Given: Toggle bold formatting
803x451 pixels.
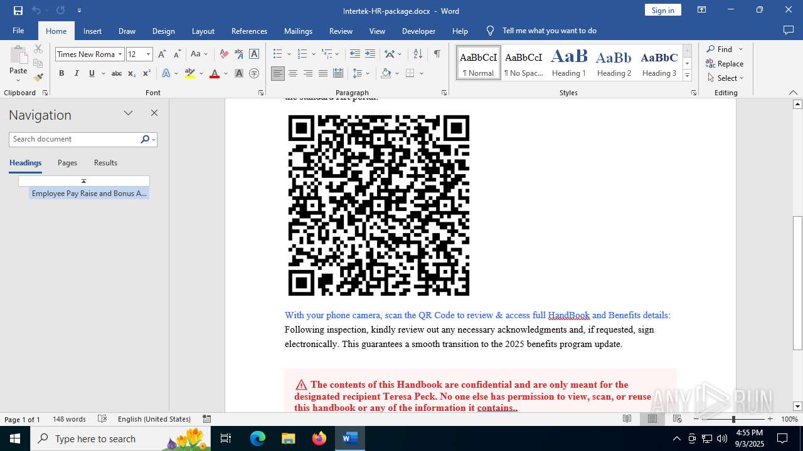Looking at the screenshot, I should (61, 73).
